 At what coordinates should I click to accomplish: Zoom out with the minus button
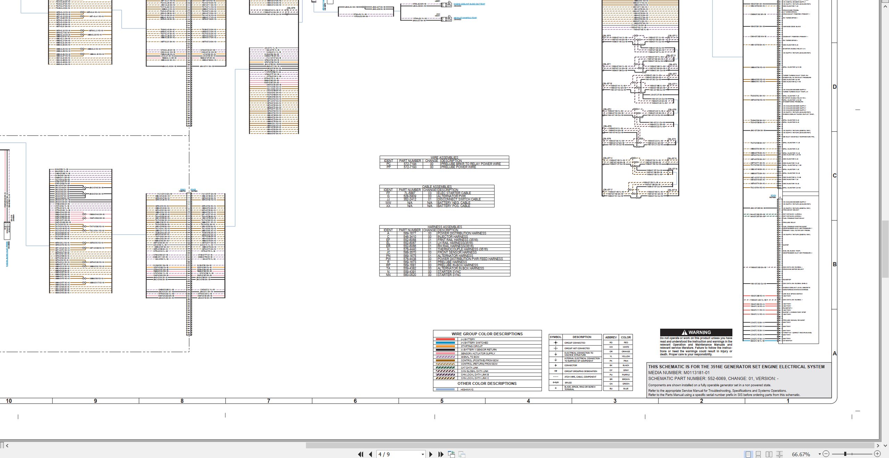pyautogui.click(x=826, y=454)
